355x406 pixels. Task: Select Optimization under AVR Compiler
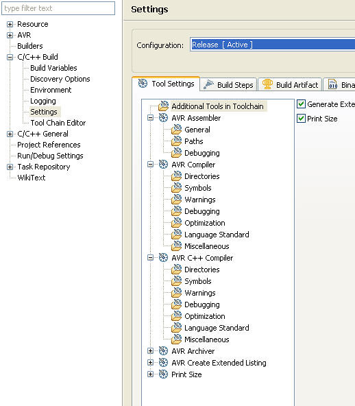[205, 223]
